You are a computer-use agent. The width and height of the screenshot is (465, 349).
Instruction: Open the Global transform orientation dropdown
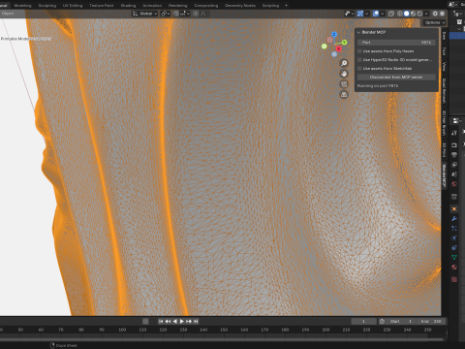(x=145, y=14)
